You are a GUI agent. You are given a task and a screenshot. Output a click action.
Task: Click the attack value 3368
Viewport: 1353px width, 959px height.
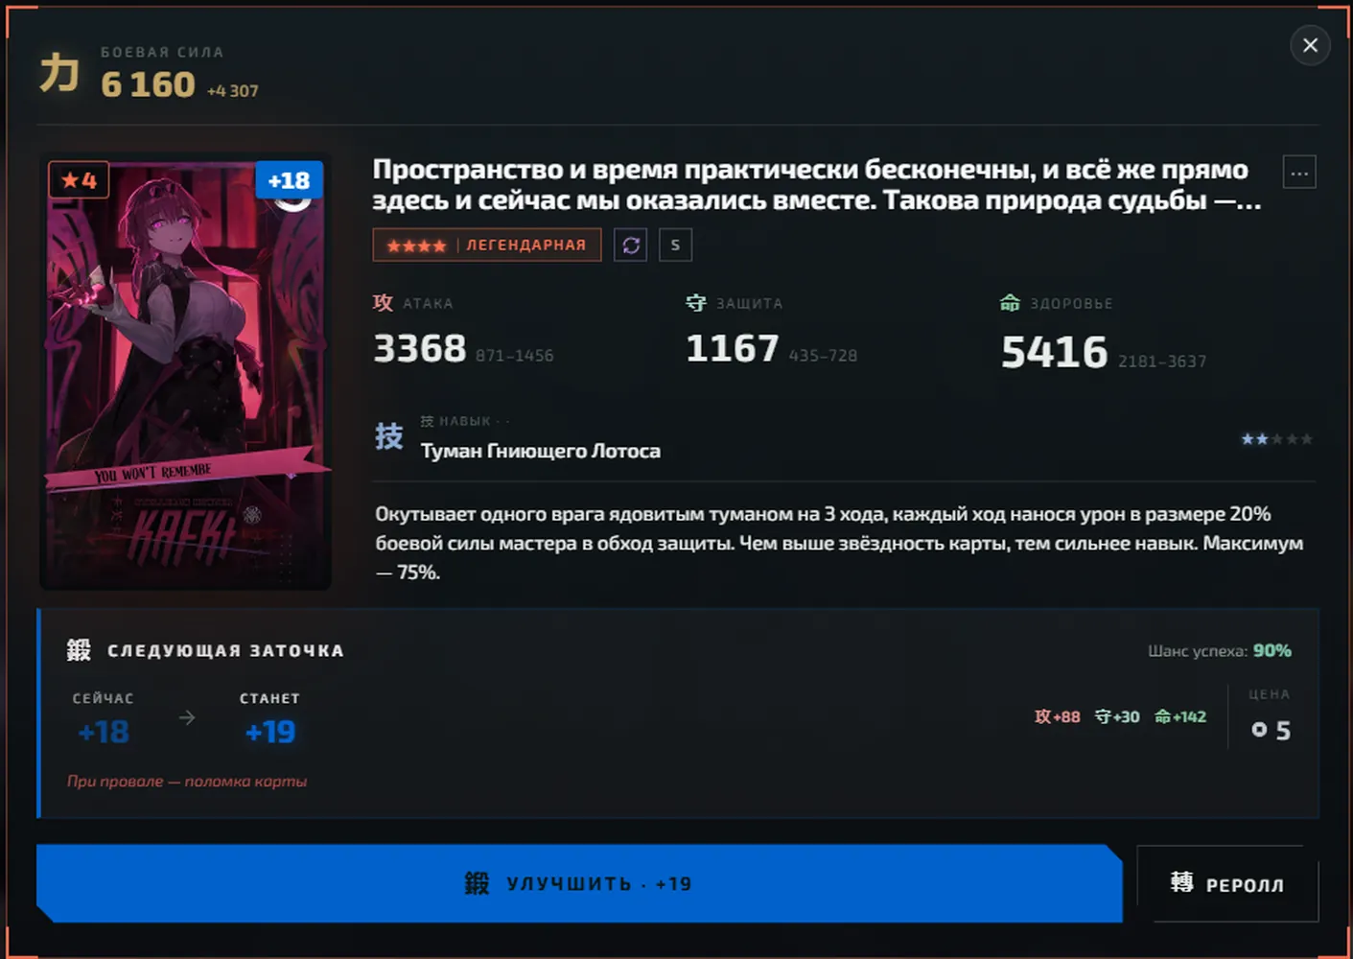pos(419,348)
